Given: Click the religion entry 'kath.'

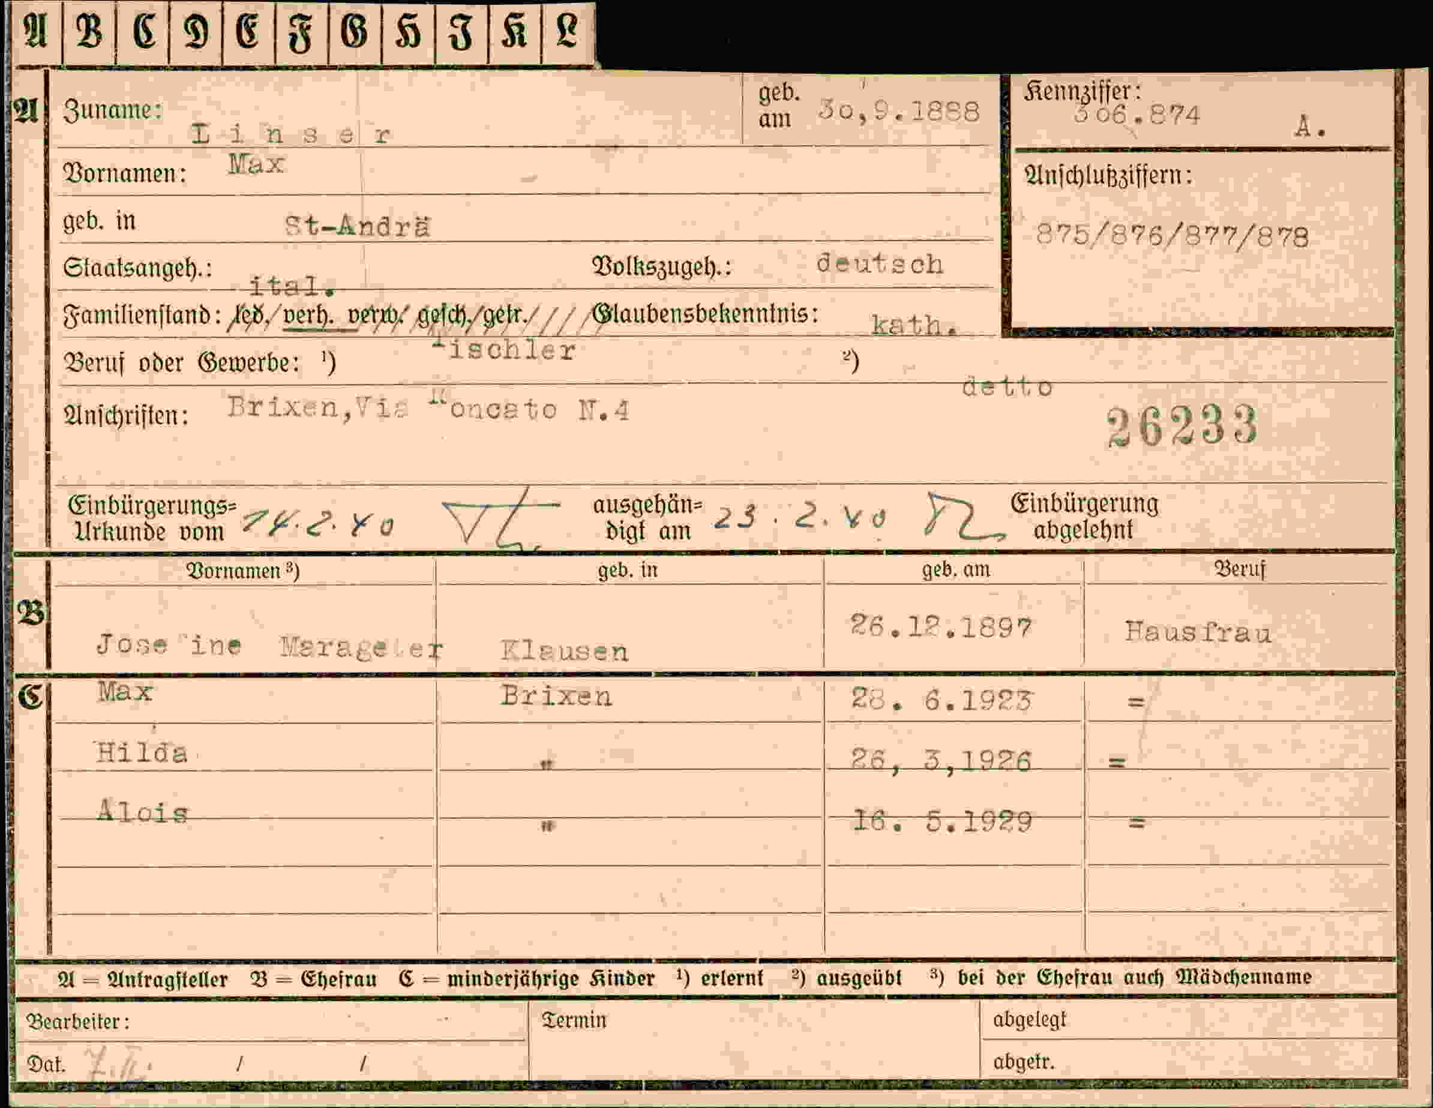Looking at the screenshot, I should [x=913, y=325].
